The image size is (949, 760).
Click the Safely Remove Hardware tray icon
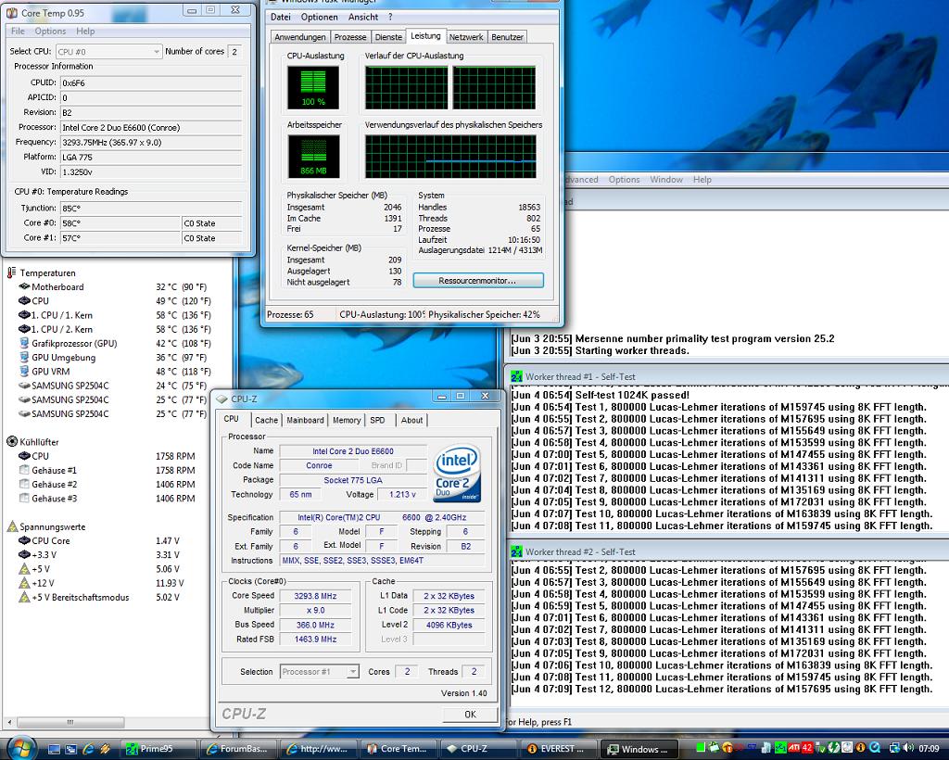pyautogui.click(x=821, y=749)
